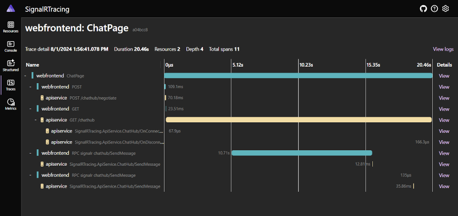Open the Console page in sidebar

[11, 46]
